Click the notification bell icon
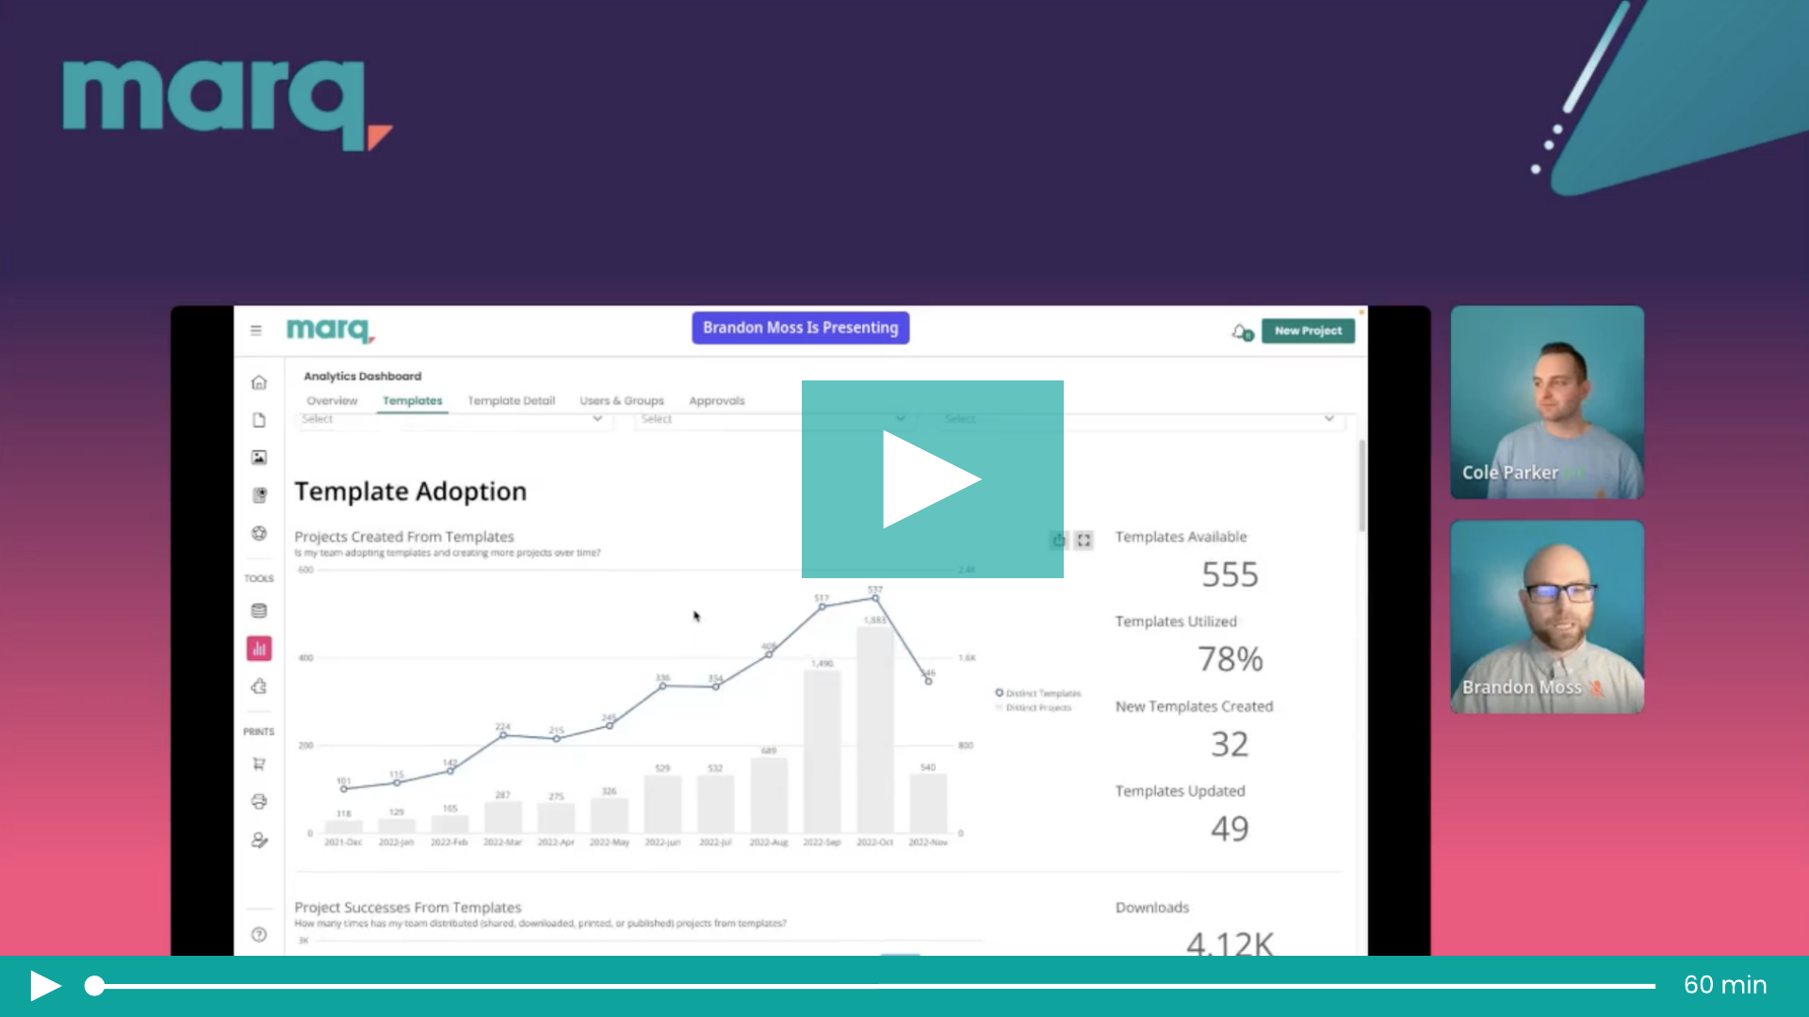Image resolution: width=1809 pixels, height=1017 pixels. pos(1241,331)
